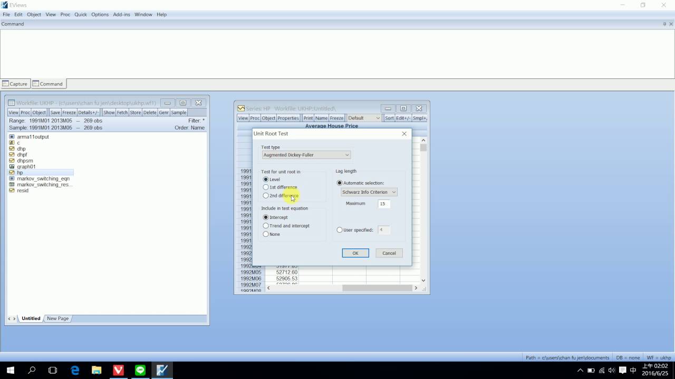Open the Proc menu in menu bar
Viewport: 675px width, 379px height.
(65, 14)
